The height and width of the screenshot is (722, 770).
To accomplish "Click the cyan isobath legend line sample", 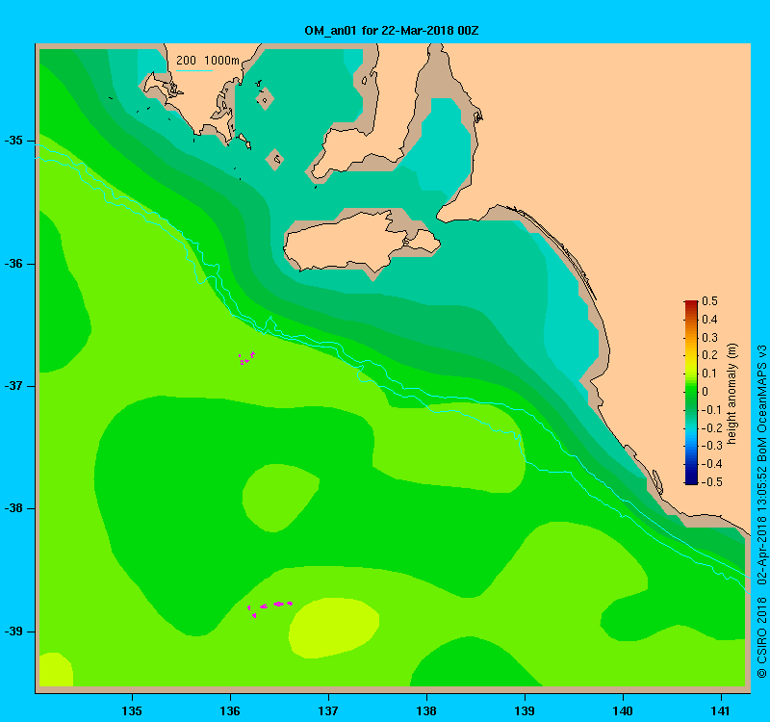I will (194, 70).
